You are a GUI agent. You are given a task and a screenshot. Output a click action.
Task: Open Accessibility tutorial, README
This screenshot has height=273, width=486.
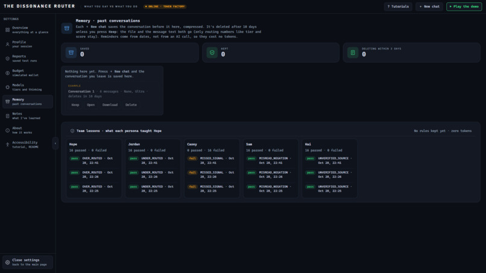(28, 145)
